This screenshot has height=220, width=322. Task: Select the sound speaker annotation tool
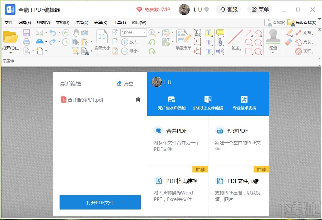220,51
